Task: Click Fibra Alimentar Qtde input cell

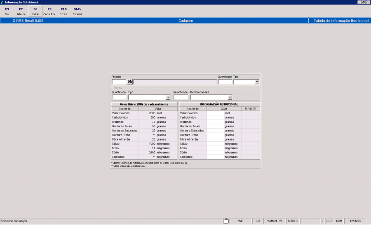Action: pos(215,139)
